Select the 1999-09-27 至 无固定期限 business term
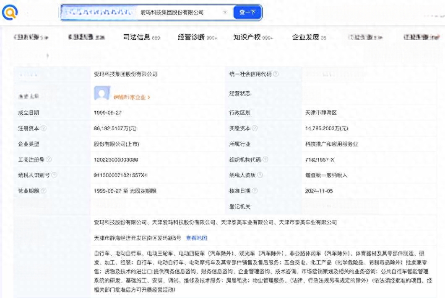 pos(125,190)
